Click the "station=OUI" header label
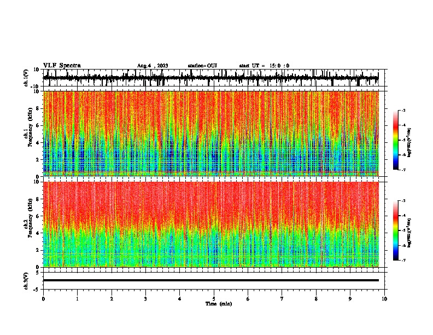The width and height of the screenshot is (433, 335). coord(202,66)
